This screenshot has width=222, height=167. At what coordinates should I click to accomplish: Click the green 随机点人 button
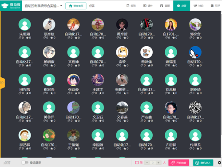pyautogui.click(x=203, y=163)
